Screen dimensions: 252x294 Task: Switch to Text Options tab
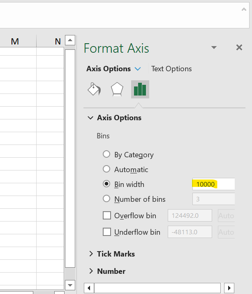coord(171,69)
